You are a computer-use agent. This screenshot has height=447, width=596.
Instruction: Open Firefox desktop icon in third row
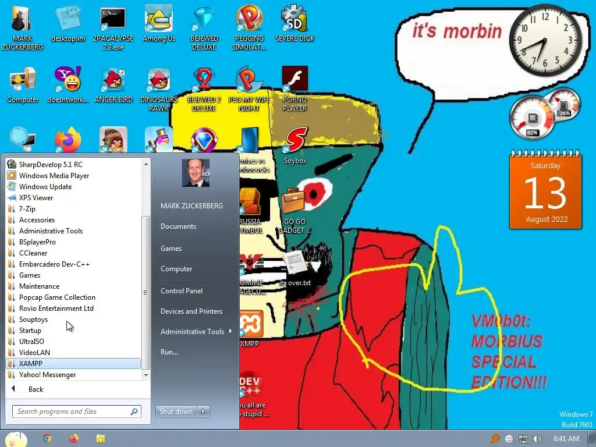pos(68,140)
